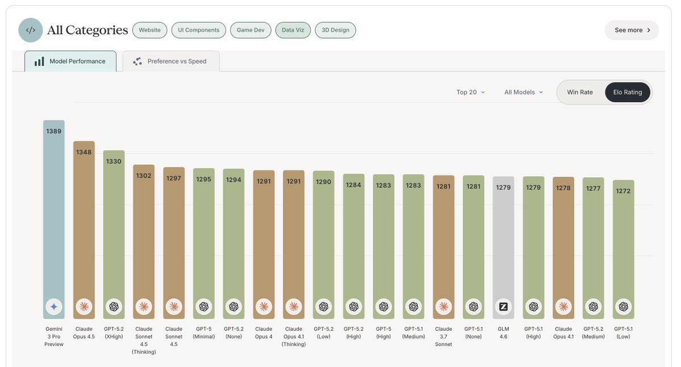Select the OpenAI icon under GPT-5.2 (XHigh)

point(114,306)
